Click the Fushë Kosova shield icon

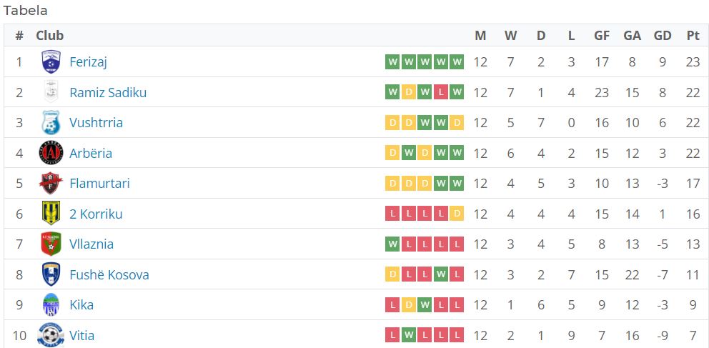click(x=51, y=274)
